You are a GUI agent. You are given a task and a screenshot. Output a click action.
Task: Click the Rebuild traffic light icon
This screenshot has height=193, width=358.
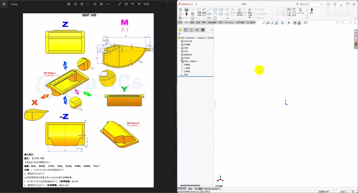[186, 14]
